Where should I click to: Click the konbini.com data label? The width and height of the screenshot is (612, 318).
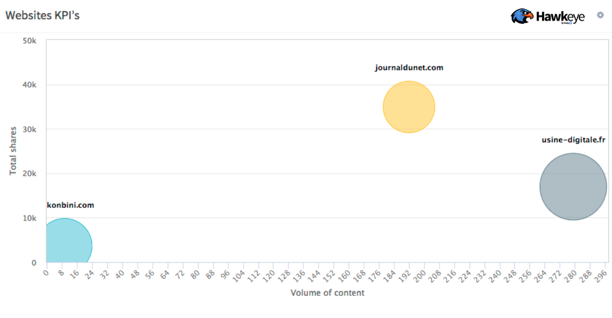70,205
